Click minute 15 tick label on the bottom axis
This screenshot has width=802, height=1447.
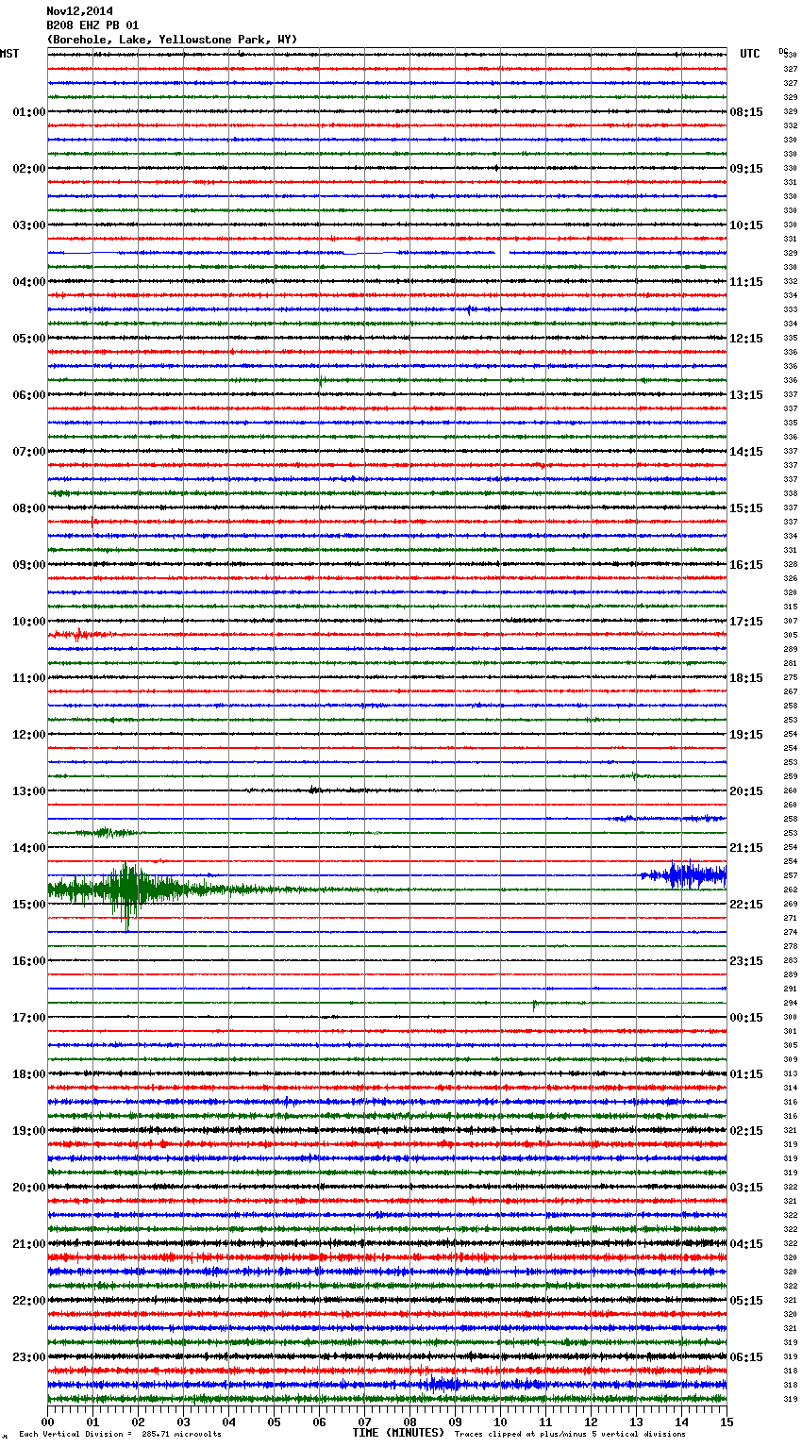727,1422
